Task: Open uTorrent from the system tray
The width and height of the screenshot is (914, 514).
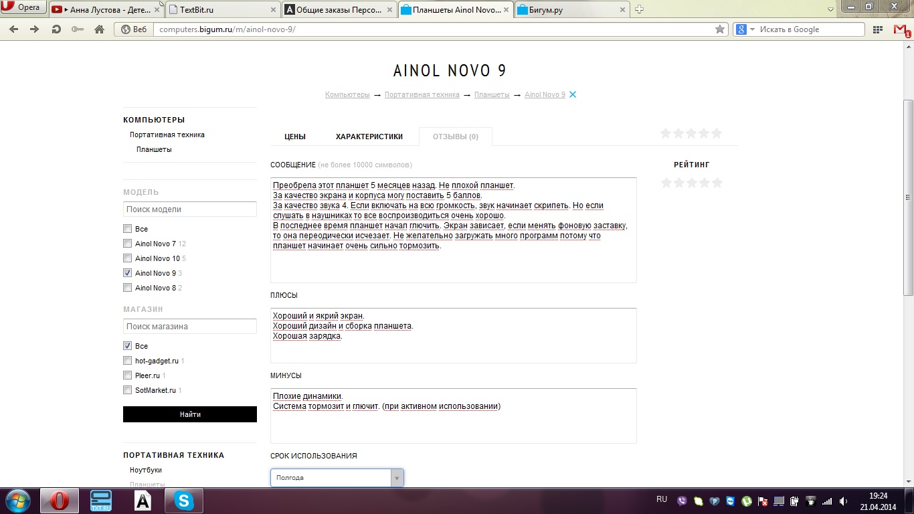Action: pyautogui.click(x=746, y=501)
